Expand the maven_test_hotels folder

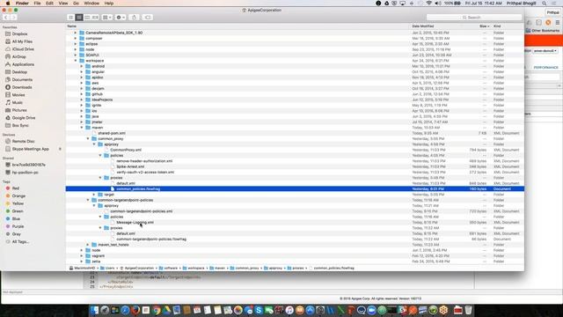88,245
